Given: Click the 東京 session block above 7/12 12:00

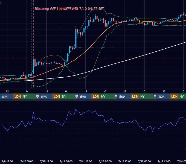Looking at the screenshot, I should 124,96.
